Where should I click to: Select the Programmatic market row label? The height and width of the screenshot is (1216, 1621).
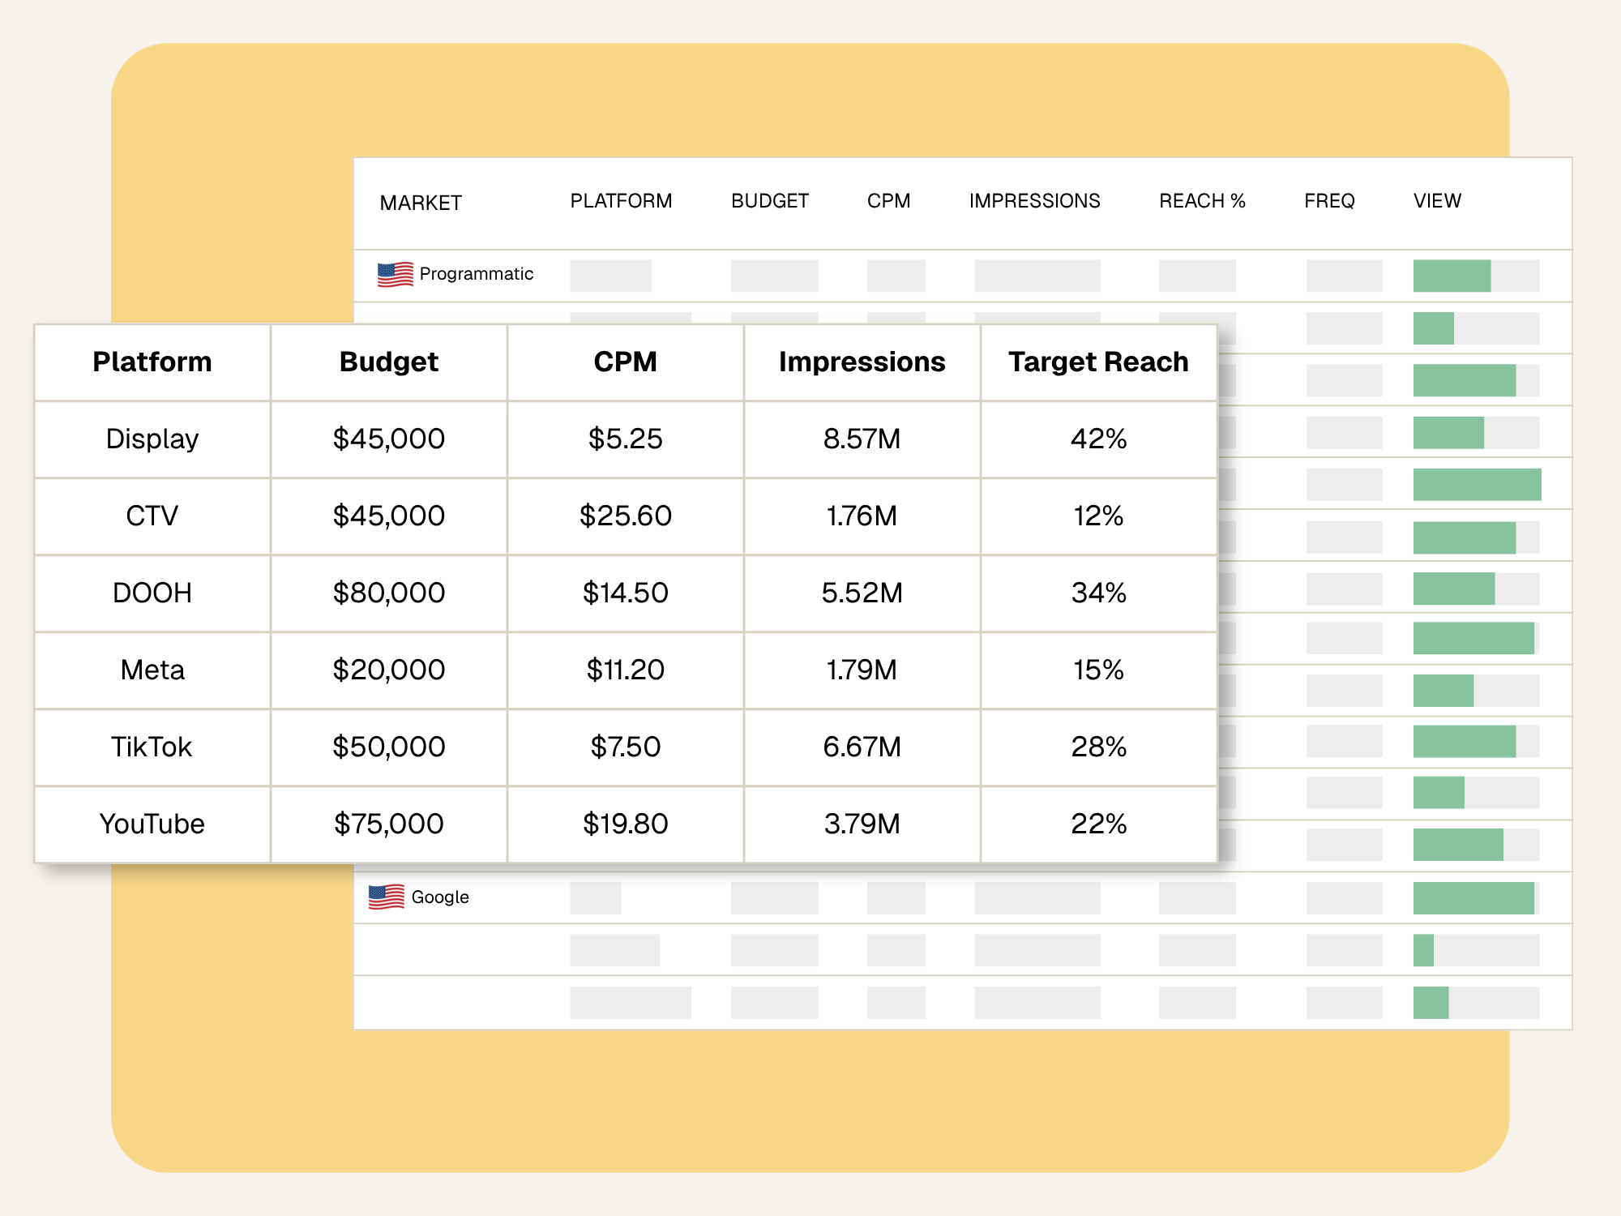(x=476, y=274)
